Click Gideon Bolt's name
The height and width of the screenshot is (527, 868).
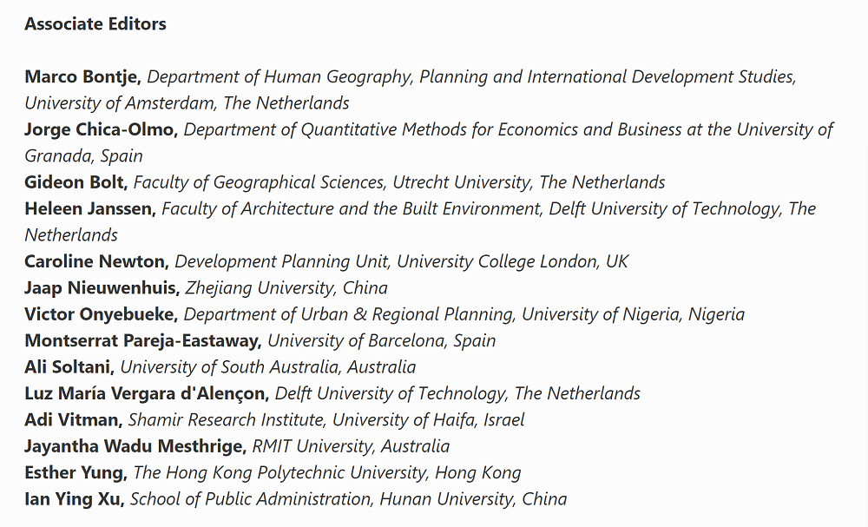76,182
